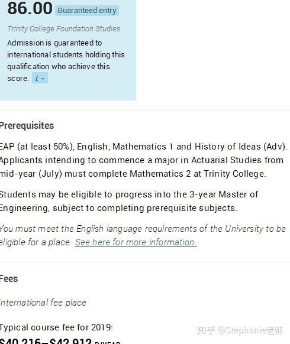Click "Mathematics 2 at Trinity College" text
Screen dimensions: 290x344
[x=197, y=174]
